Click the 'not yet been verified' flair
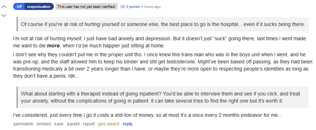 point(87,6)
